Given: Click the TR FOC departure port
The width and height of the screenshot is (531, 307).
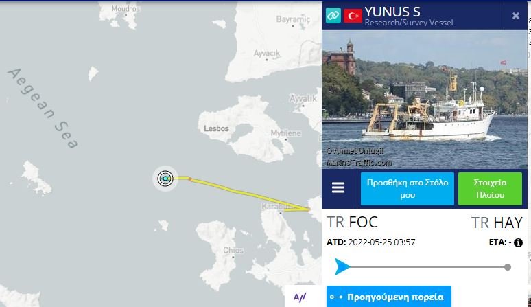Looking at the screenshot, I should tap(352, 223).
